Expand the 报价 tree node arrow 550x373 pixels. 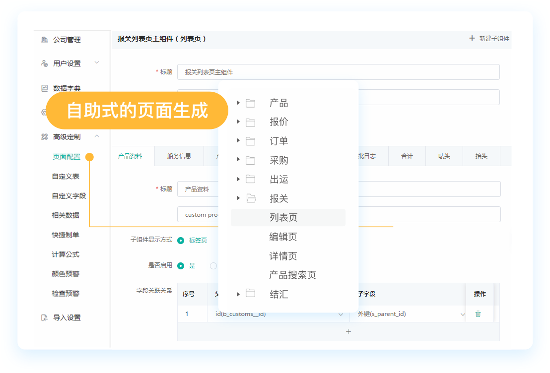238,122
